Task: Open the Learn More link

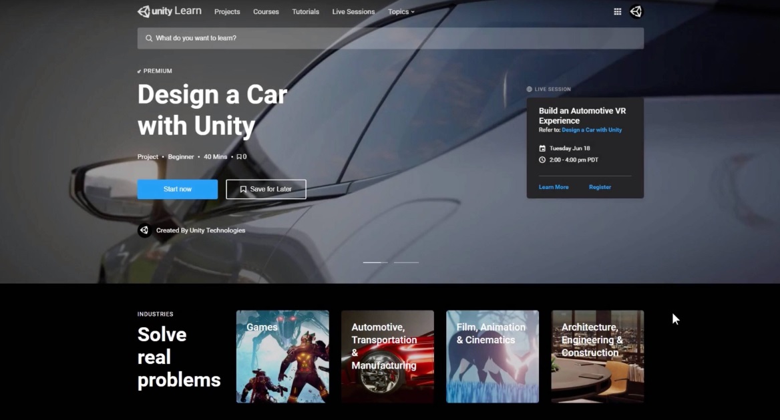Action: (554, 187)
